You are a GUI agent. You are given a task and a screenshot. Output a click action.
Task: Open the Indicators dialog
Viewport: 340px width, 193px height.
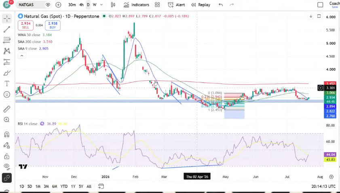click(136, 5)
